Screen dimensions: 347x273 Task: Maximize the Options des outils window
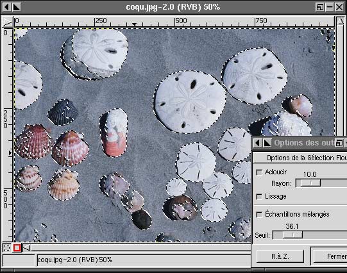pos(339,143)
